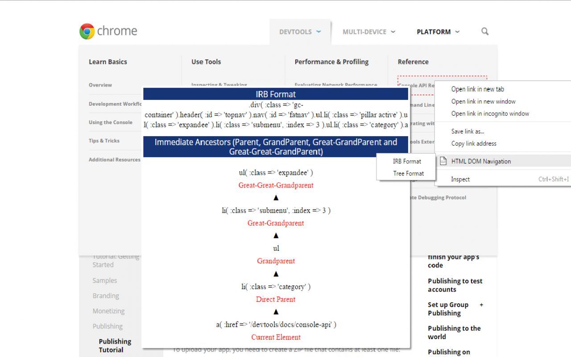The width and height of the screenshot is (571, 357).
Task: Expand the MULTI-DEVICE dropdown chevron
Action: pos(393,32)
